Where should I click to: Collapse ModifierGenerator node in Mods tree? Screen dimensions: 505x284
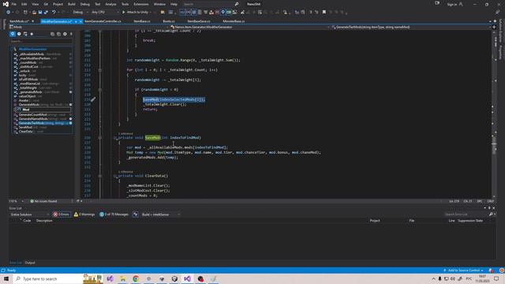pos(12,49)
